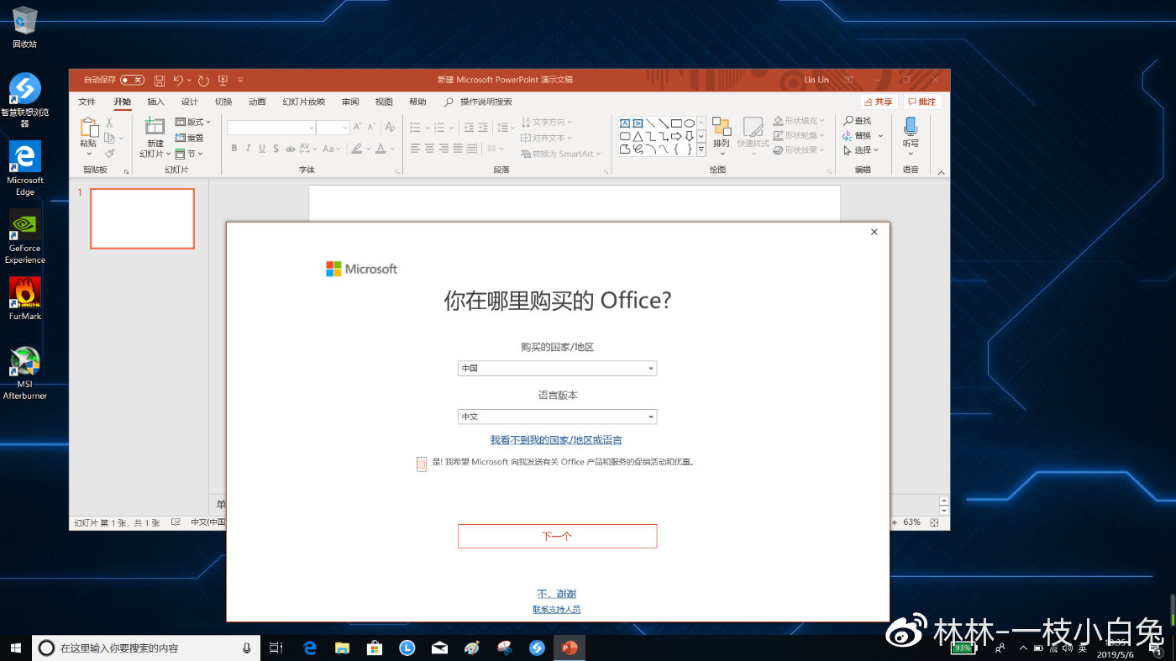Click the Cut scissors icon

pyautogui.click(x=109, y=123)
